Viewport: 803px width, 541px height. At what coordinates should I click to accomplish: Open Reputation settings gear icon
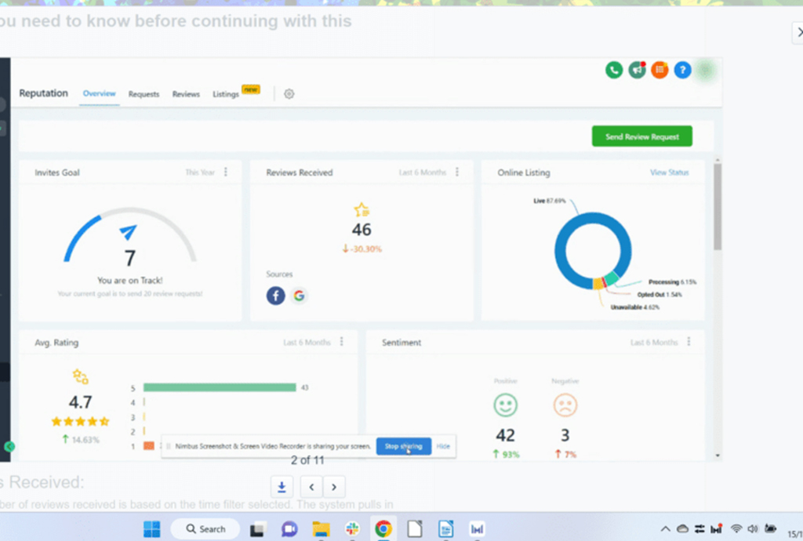(x=289, y=94)
